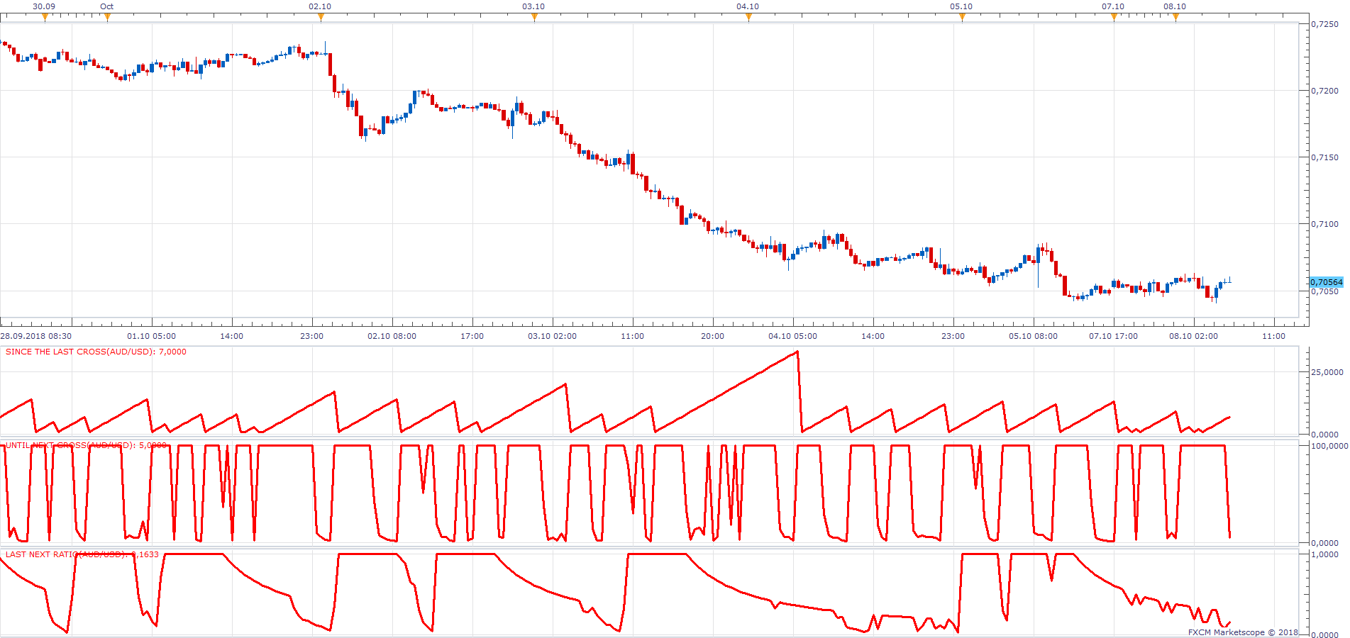Image resolution: width=1350 pixels, height=638 pixels.
Task: Click the Oct date marker triangle
Action: coord(107,18)
